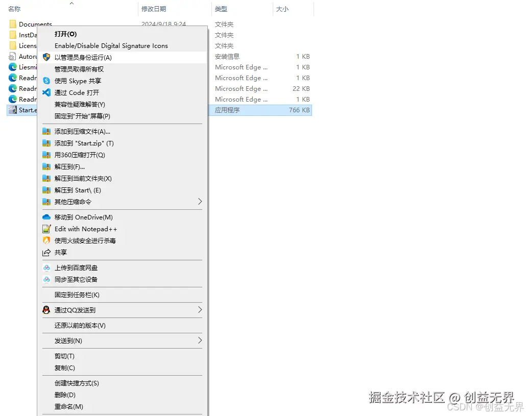Expand the 发送到(N) submenu arrow
This screenshot has width=526, height=416.
point(200,340)
